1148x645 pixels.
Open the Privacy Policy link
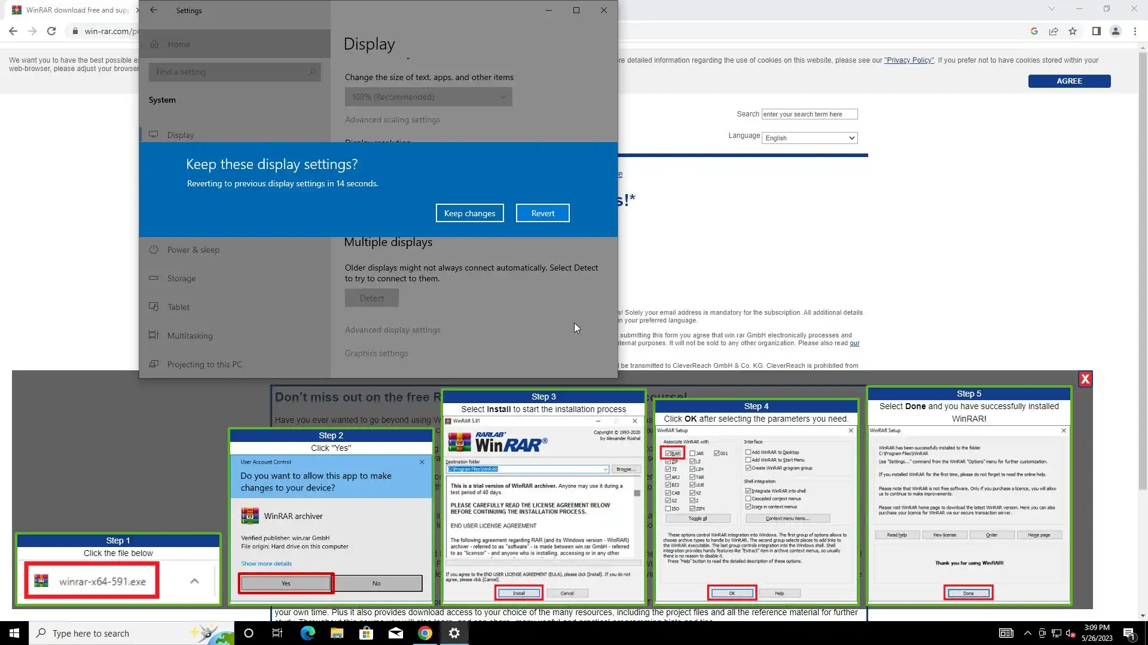908,60
